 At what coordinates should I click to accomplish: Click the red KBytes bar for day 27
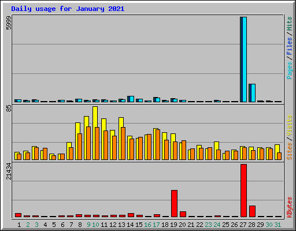click(243, 191)
